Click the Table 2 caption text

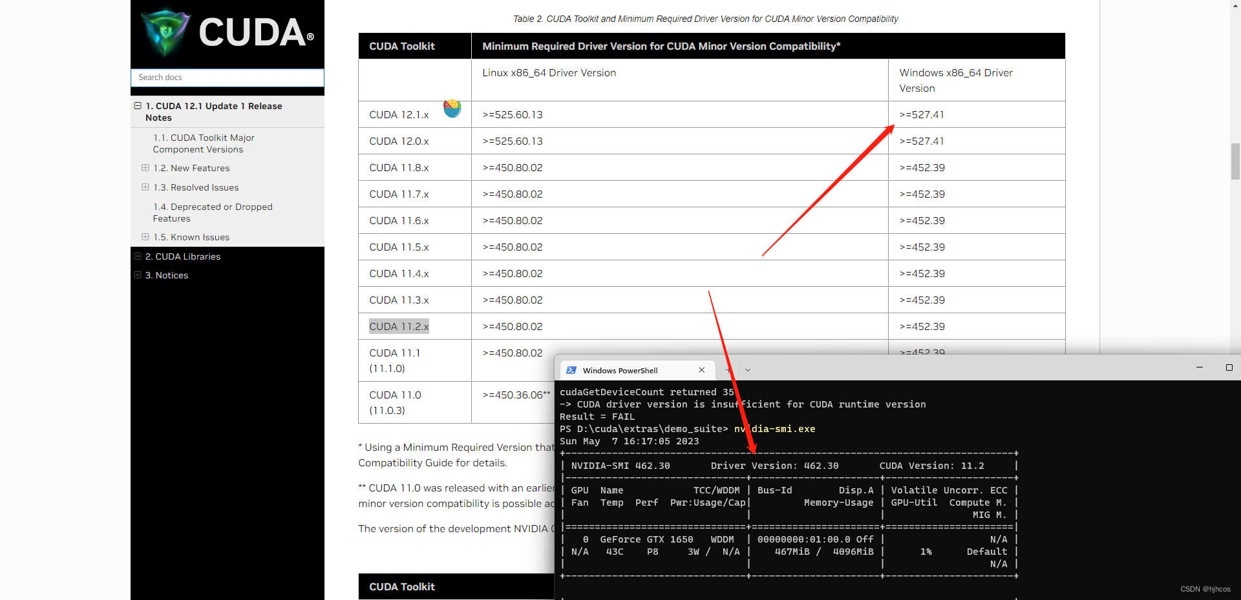point(705,19)
